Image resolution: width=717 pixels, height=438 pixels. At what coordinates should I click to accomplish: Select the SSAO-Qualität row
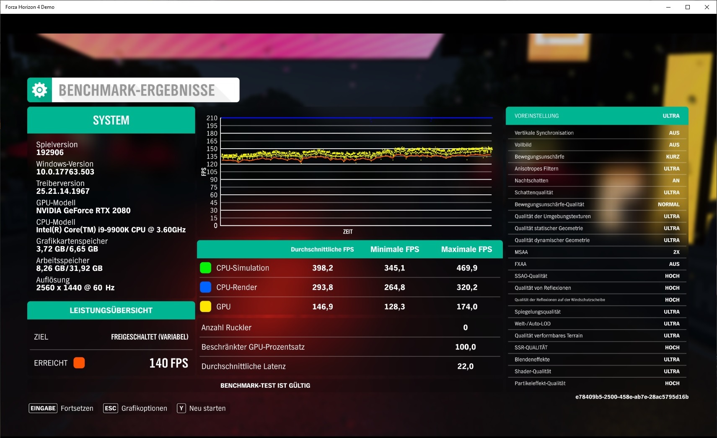[597, 276]
